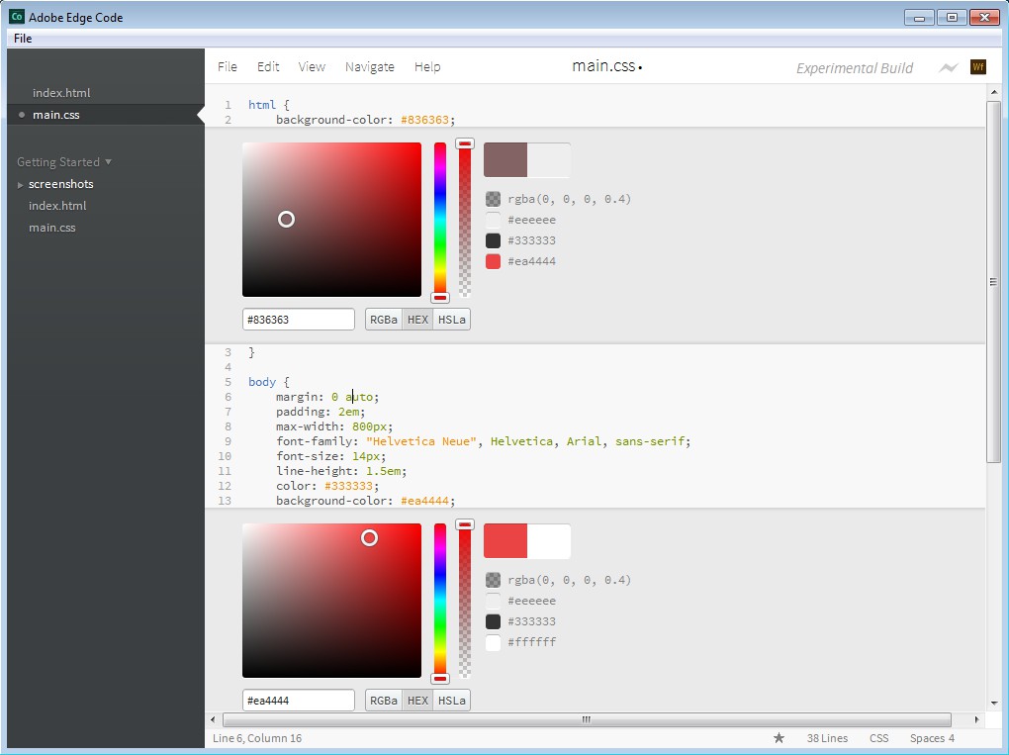
Task: Toggle indentation setting Spaces 4
Action: click(x=932, y=738)
